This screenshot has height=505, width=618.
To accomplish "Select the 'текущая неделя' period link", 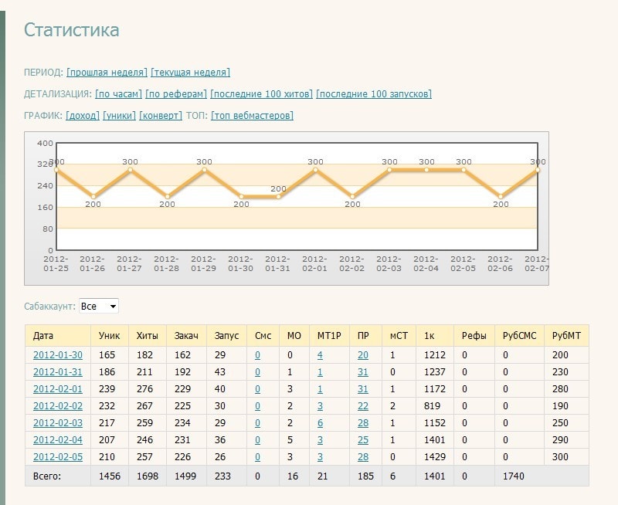I will point(190,73).
